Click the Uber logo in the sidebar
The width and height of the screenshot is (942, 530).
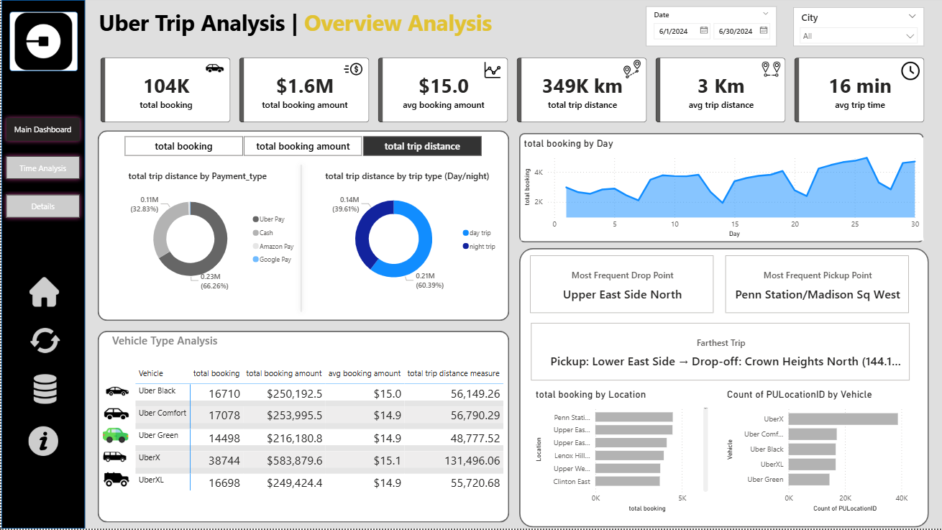44,42
